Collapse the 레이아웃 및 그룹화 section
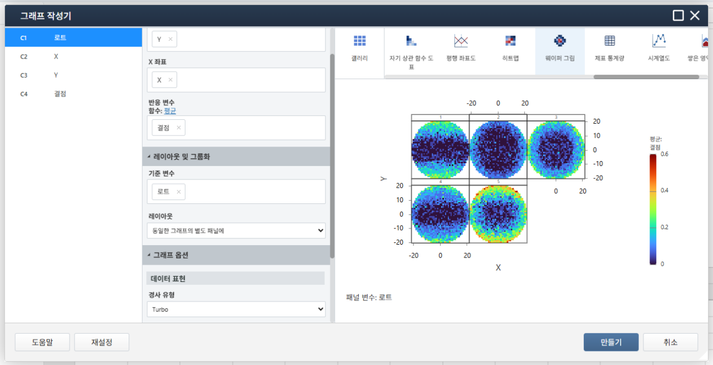 click(x=149, y=157)
